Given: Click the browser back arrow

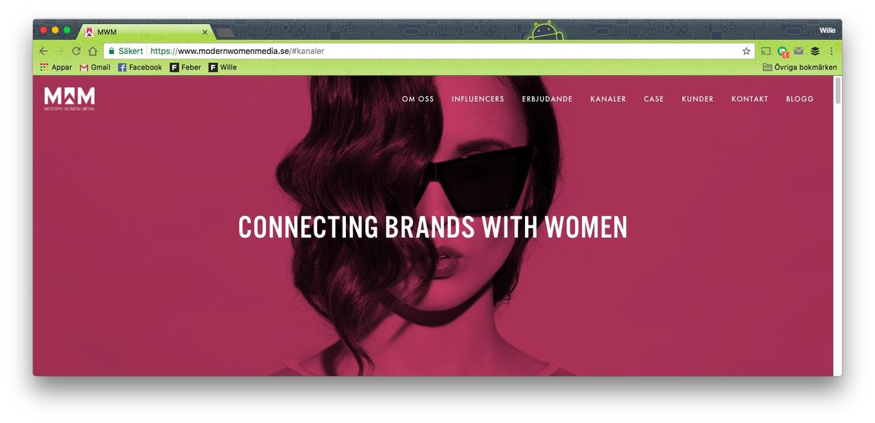Looking at the screenshot, I should coord(43,51).
